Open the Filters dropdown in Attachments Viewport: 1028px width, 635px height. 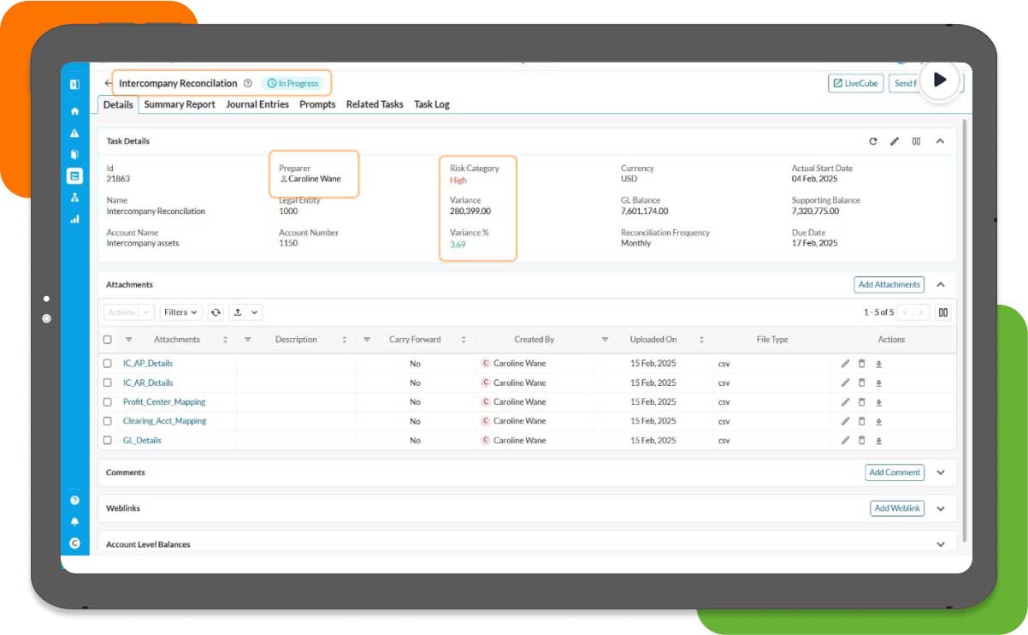click(x=180, y=312)
